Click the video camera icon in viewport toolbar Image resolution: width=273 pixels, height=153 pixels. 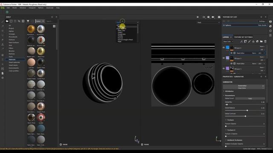(213, 17)
